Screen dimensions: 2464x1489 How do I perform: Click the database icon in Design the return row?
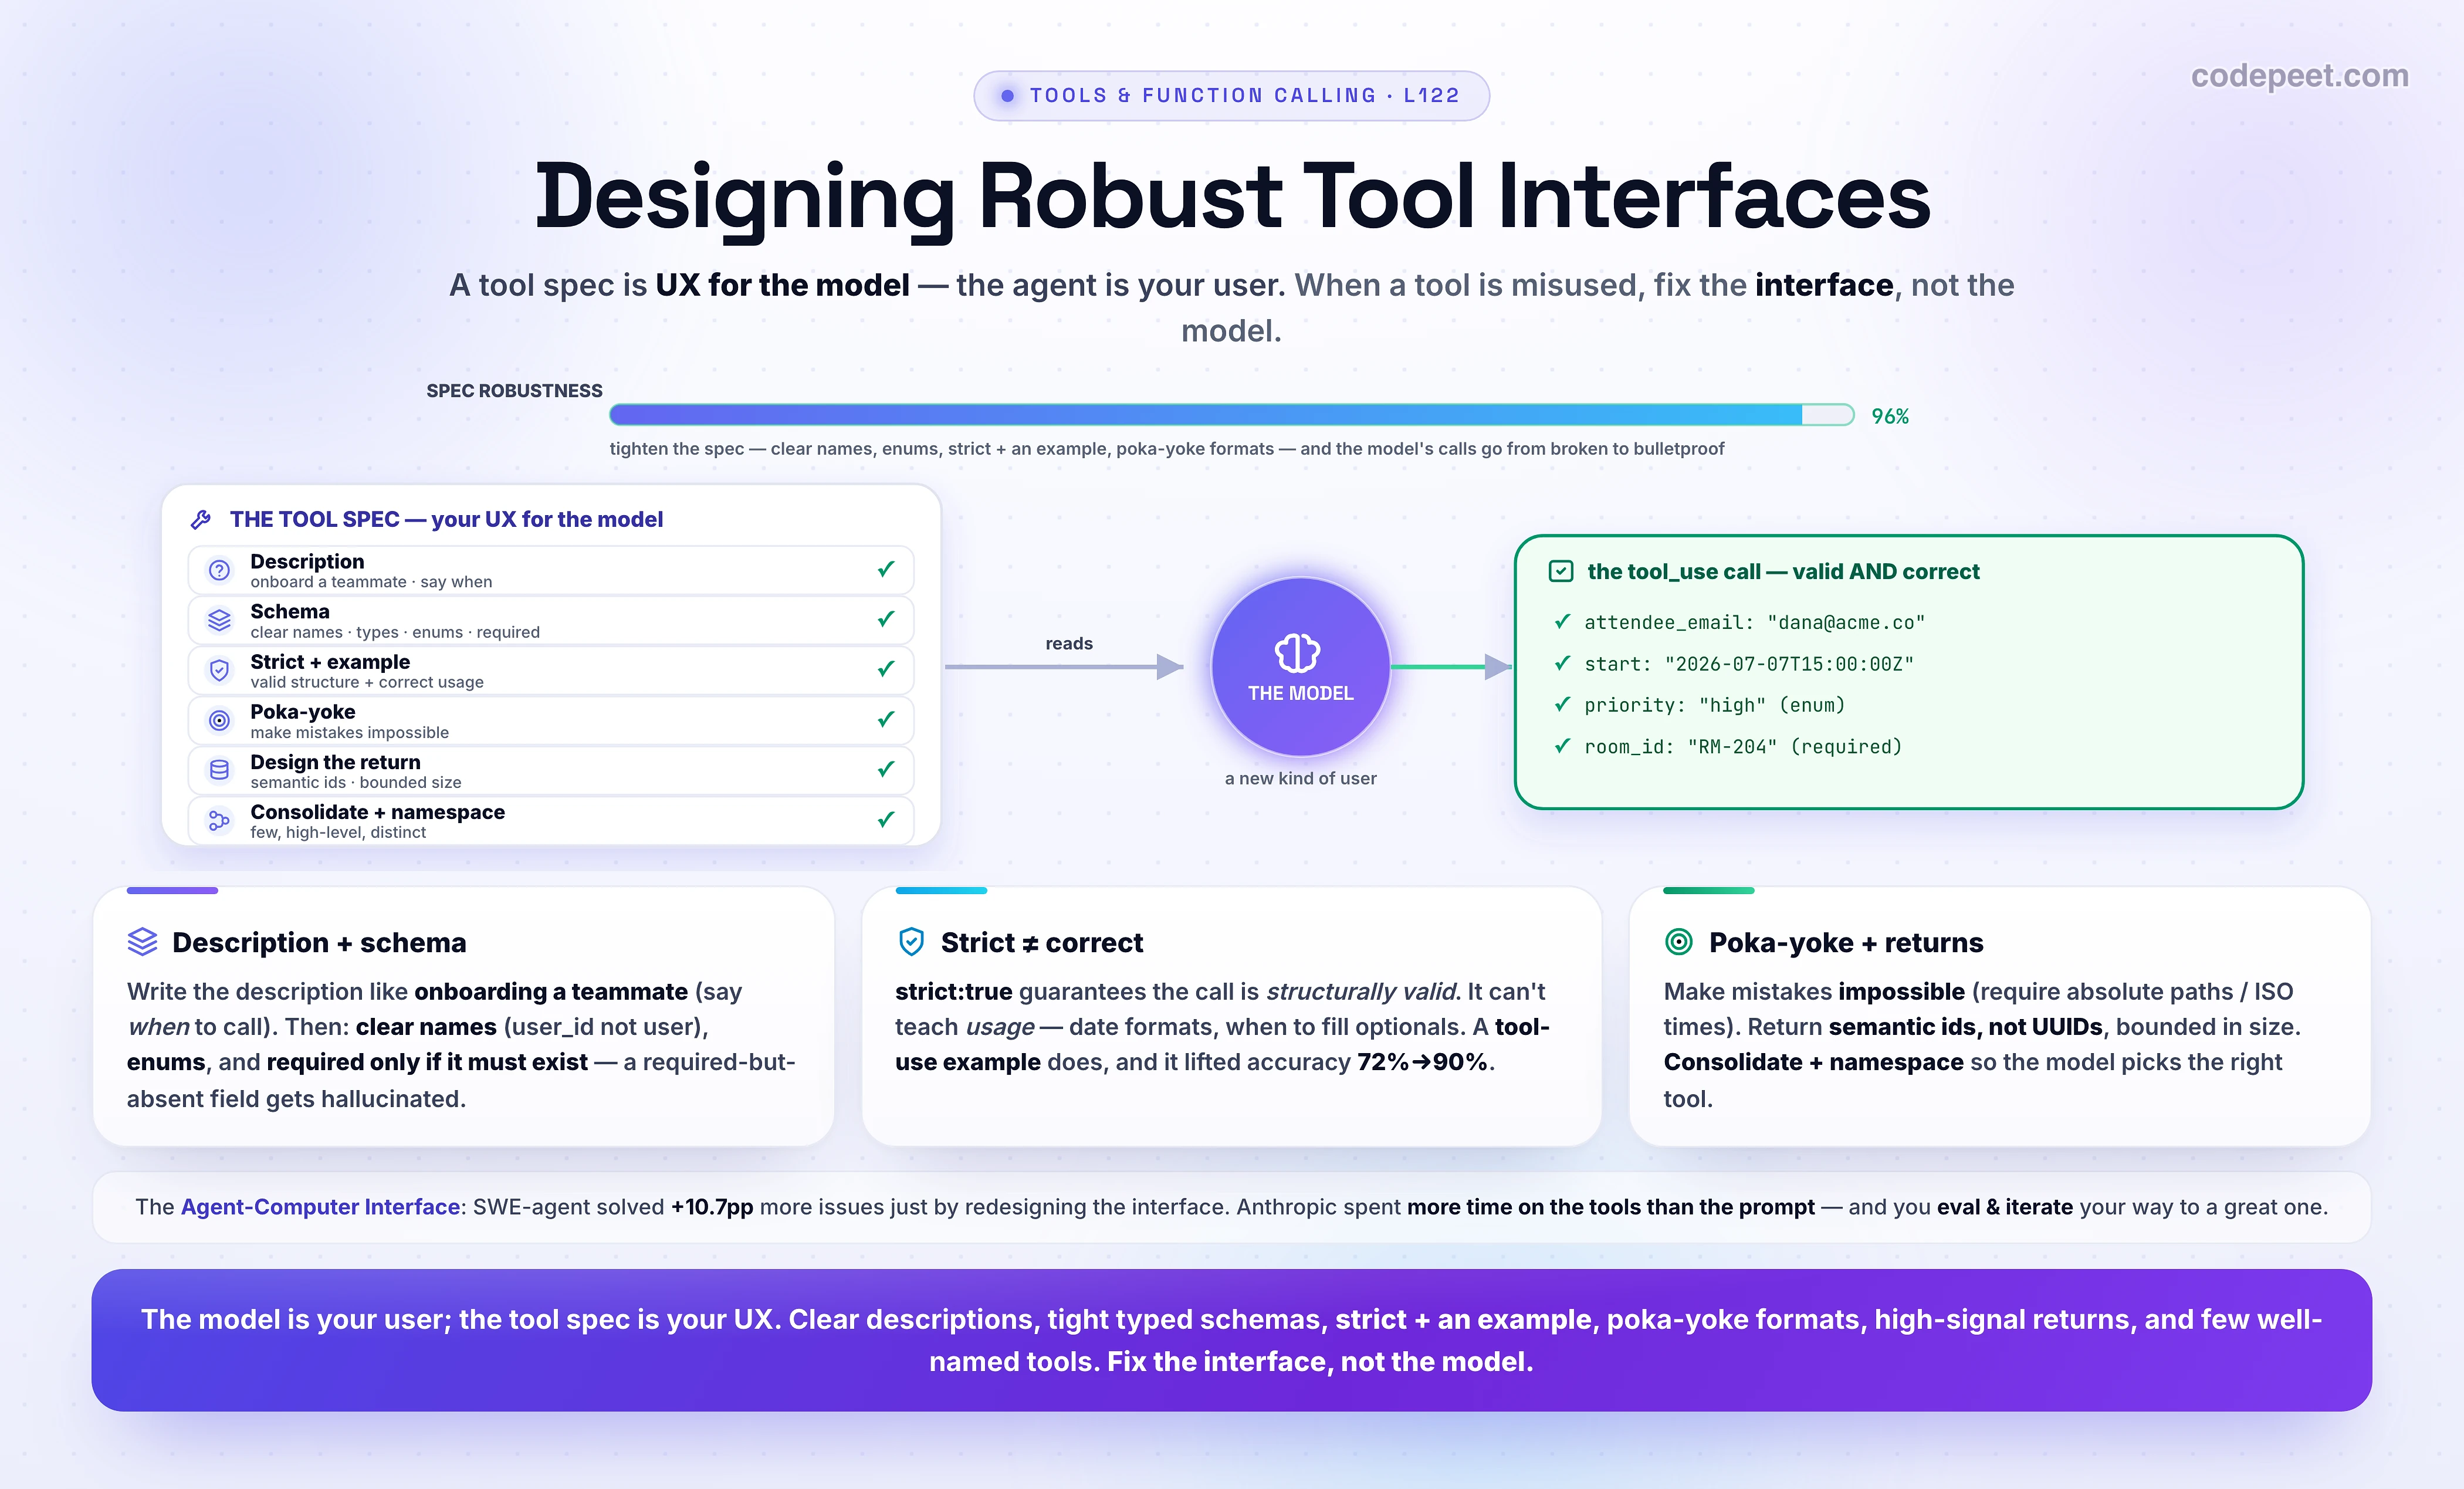[219, 770]
